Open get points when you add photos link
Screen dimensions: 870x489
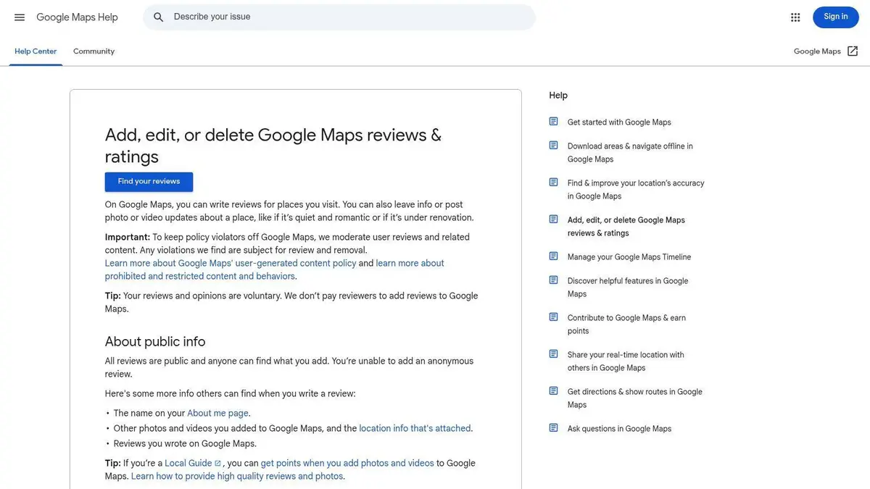coord(347,464)
